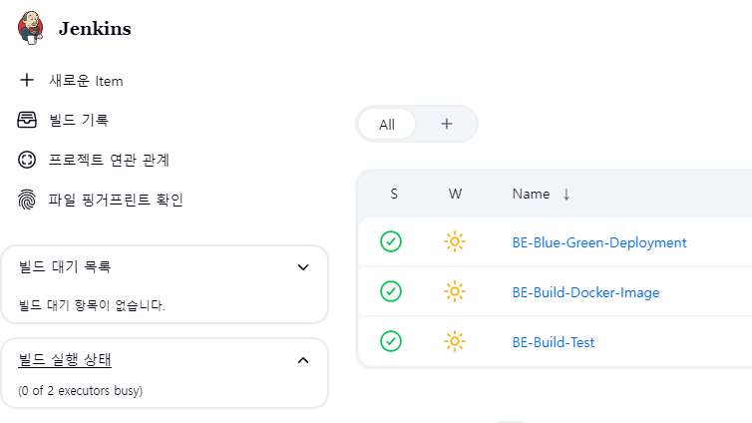This screenshot has width=752, height=423.
Task: Open 빌드 기록 in the sidebar
Action: point(79,120)
